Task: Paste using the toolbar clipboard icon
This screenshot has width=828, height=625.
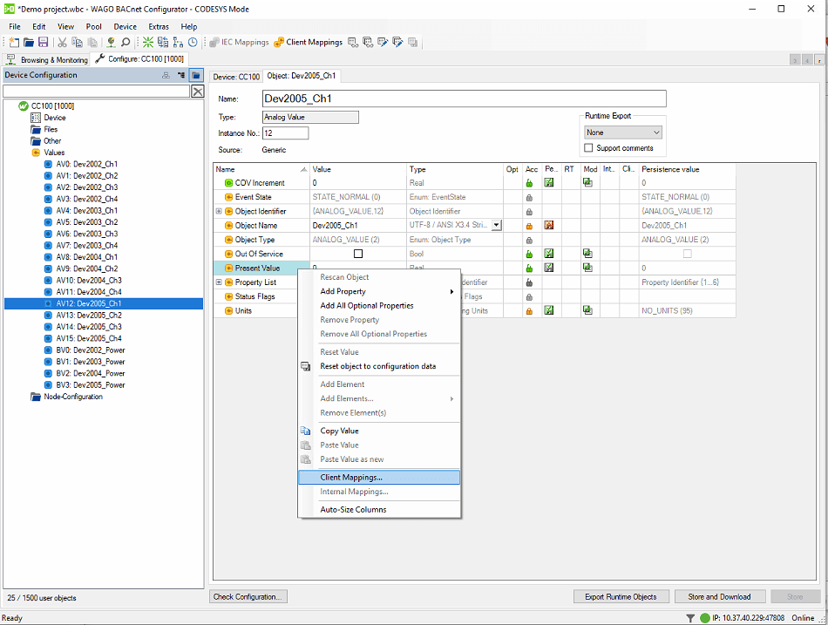Action: pyautogui.click(x=92, y=42)
